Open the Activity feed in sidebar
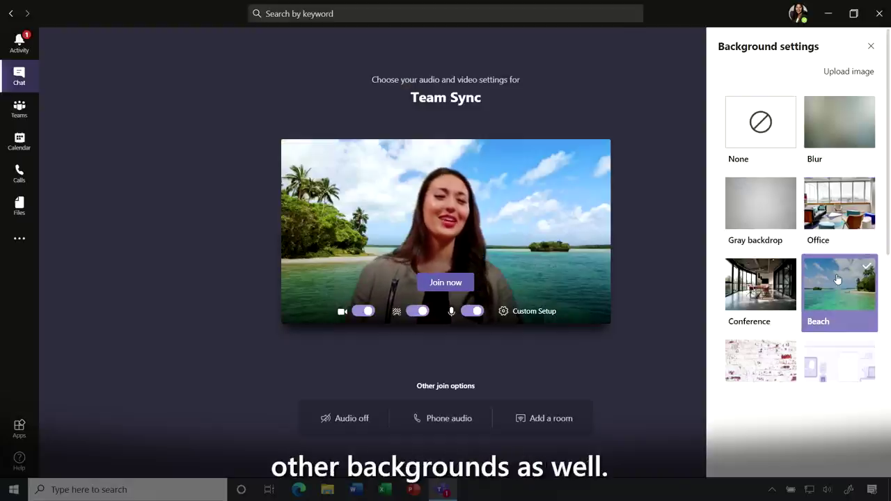Image resolution: width=891 pixels, height=501 pixels. click(19, 42)
